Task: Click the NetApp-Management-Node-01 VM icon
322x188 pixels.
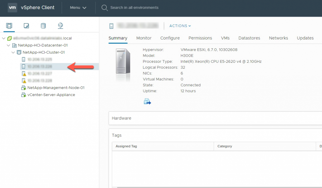Action: coord(24,88)
